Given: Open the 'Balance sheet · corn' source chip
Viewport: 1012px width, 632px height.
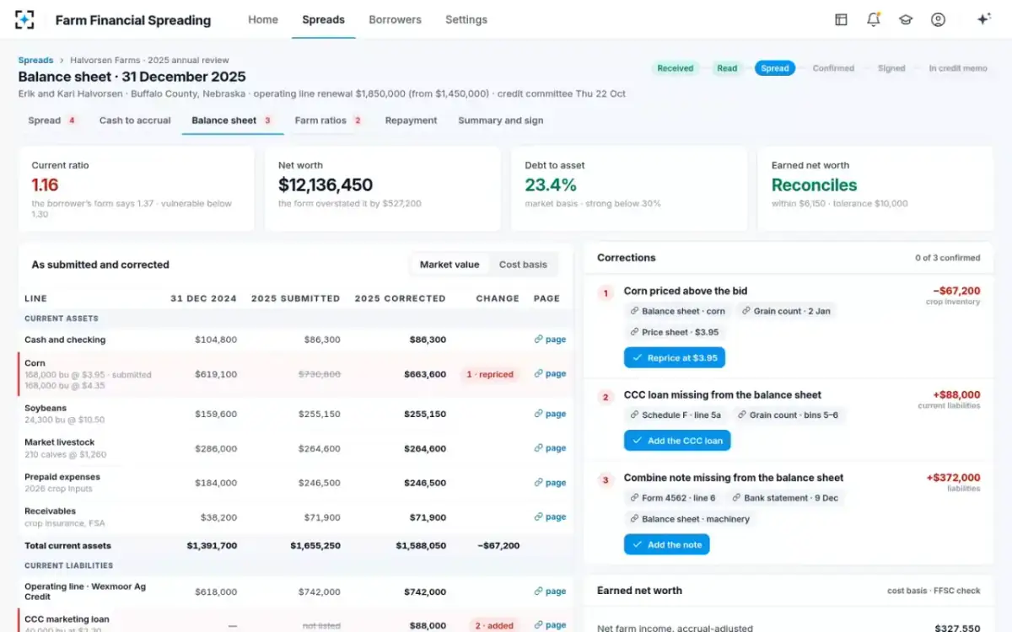Looking at the screenshot, I should (x=677, y=311).
